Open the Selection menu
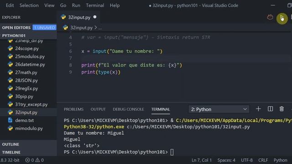292x164 pixels. pyautogui.click(x=29, y=5)
